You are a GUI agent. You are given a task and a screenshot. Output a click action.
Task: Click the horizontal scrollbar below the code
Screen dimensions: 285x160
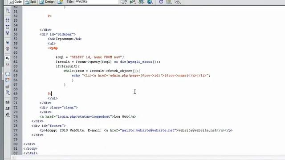[148, 157]
